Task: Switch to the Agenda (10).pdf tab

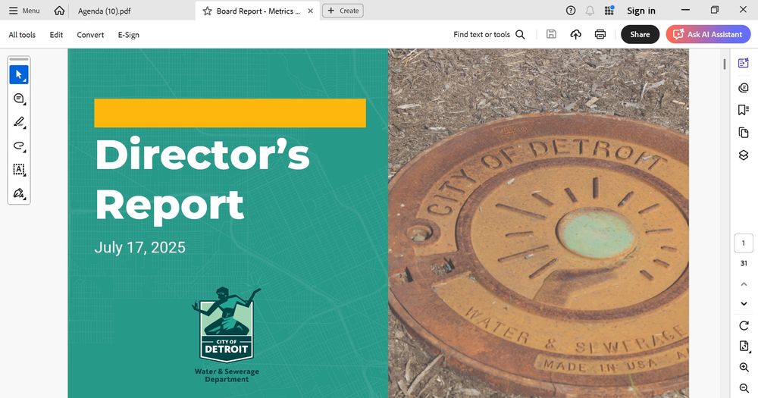Action: (105, 11)
